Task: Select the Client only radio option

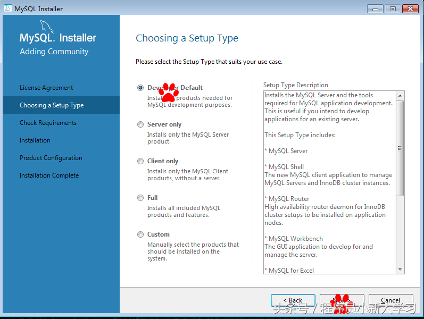Action: coord(140,161)
